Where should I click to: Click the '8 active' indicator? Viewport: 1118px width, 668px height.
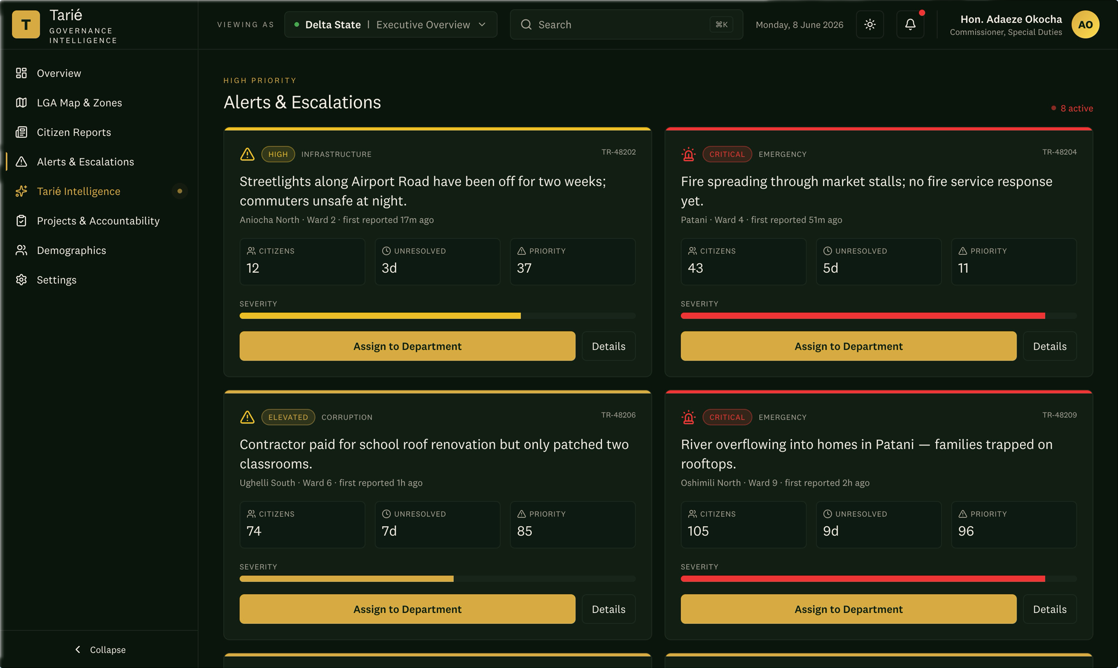tap(1072, 108)
